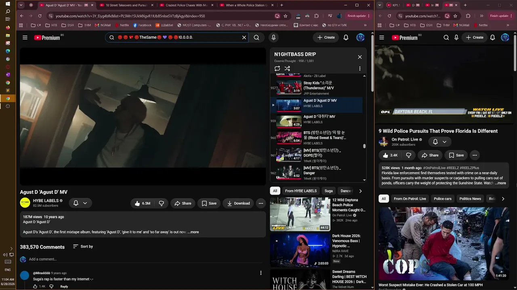Close the N1GHTBASS DR!P playlist panel
Viewport: 517px width, 290px height.
pos(360,57)
